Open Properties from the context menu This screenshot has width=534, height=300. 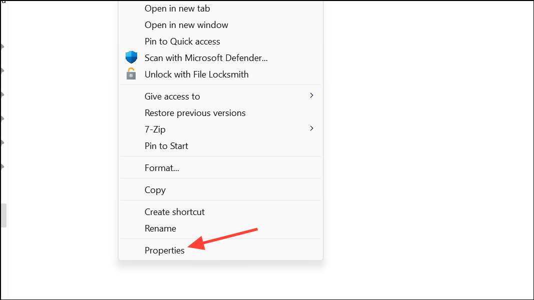tap(164, 250)
